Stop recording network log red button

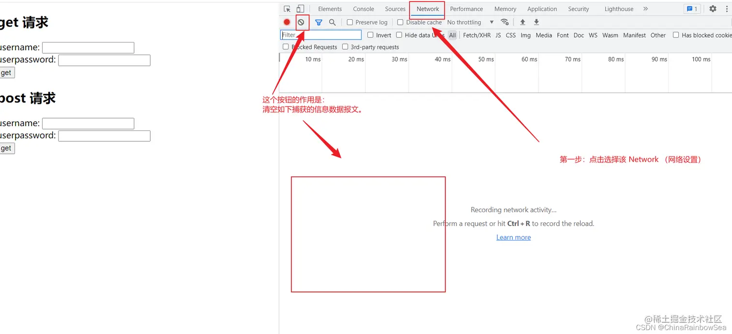pyautogui.click(x=287, y=22)
